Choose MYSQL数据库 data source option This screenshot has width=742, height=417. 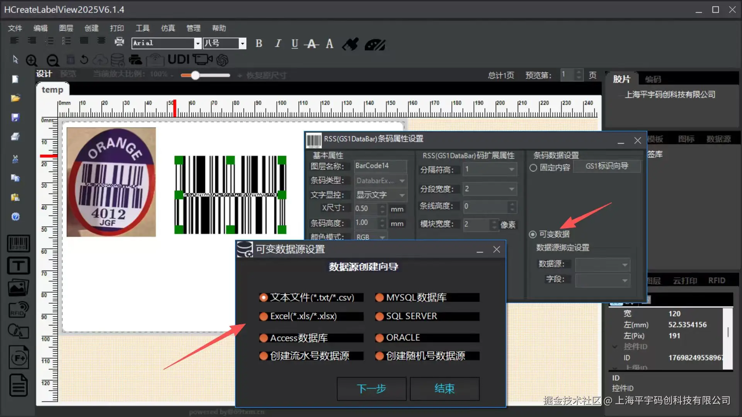click(380, 297)
